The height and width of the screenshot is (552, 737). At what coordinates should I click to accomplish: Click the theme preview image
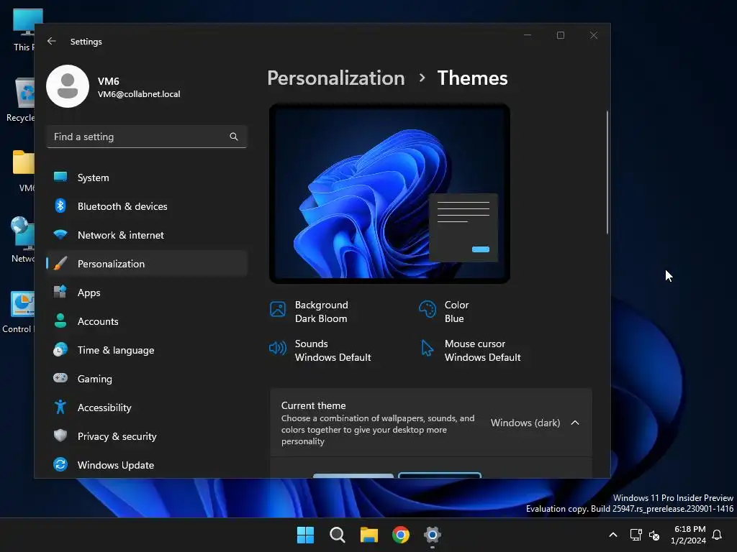click(x=389, y=193)
